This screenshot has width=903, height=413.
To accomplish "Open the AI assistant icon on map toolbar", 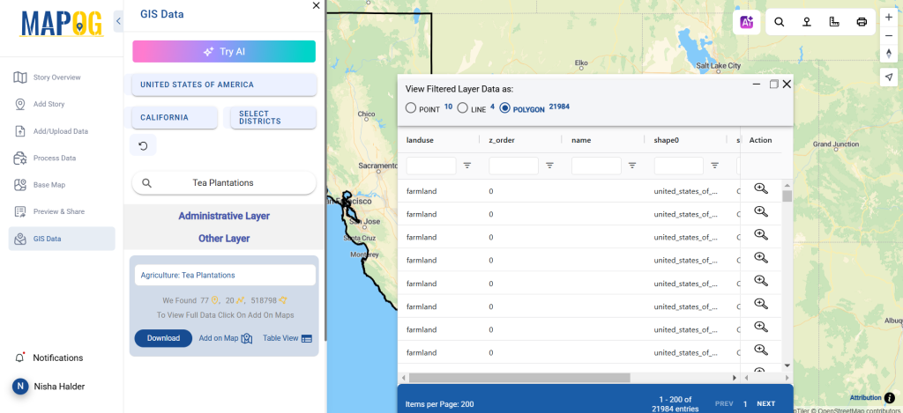I will tap(748, 22).
